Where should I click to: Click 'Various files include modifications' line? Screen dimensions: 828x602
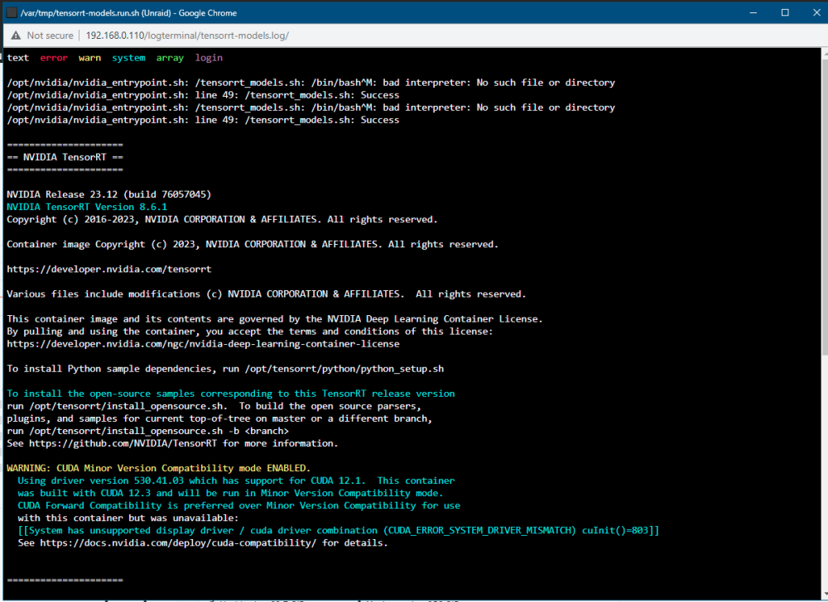[267, 294]
